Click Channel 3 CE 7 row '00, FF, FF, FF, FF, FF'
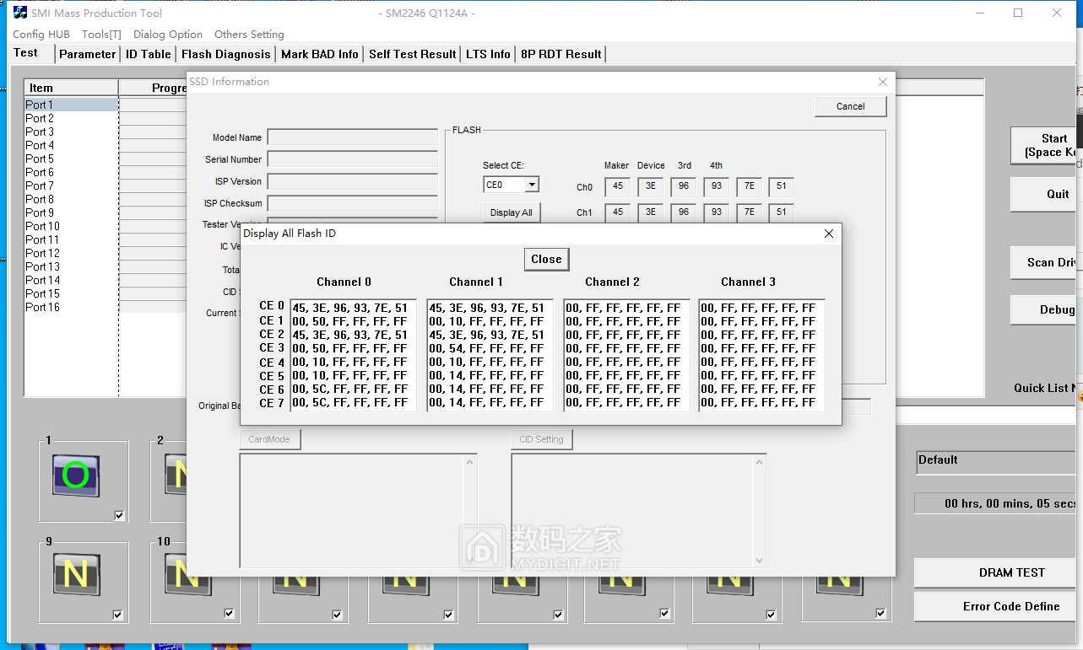 click(759, 402)
